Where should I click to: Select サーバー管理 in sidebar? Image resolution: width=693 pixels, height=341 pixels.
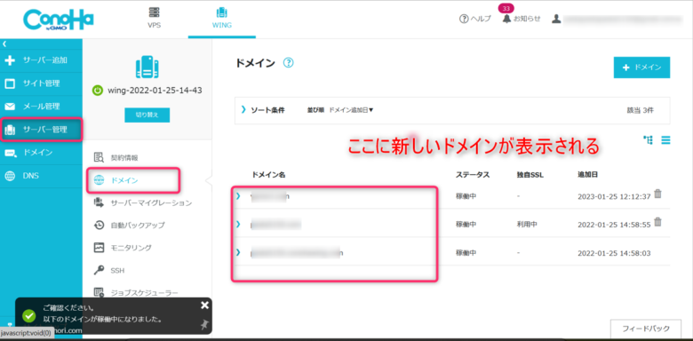(x=41, y=130)
